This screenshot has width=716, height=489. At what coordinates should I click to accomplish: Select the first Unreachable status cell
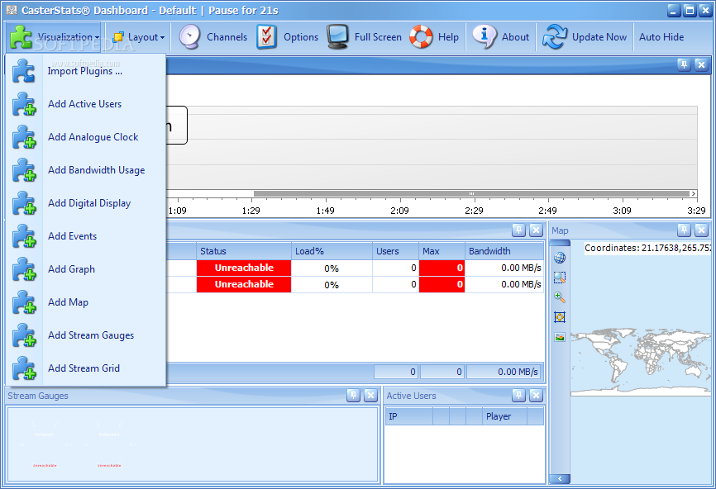coord(244,268)
